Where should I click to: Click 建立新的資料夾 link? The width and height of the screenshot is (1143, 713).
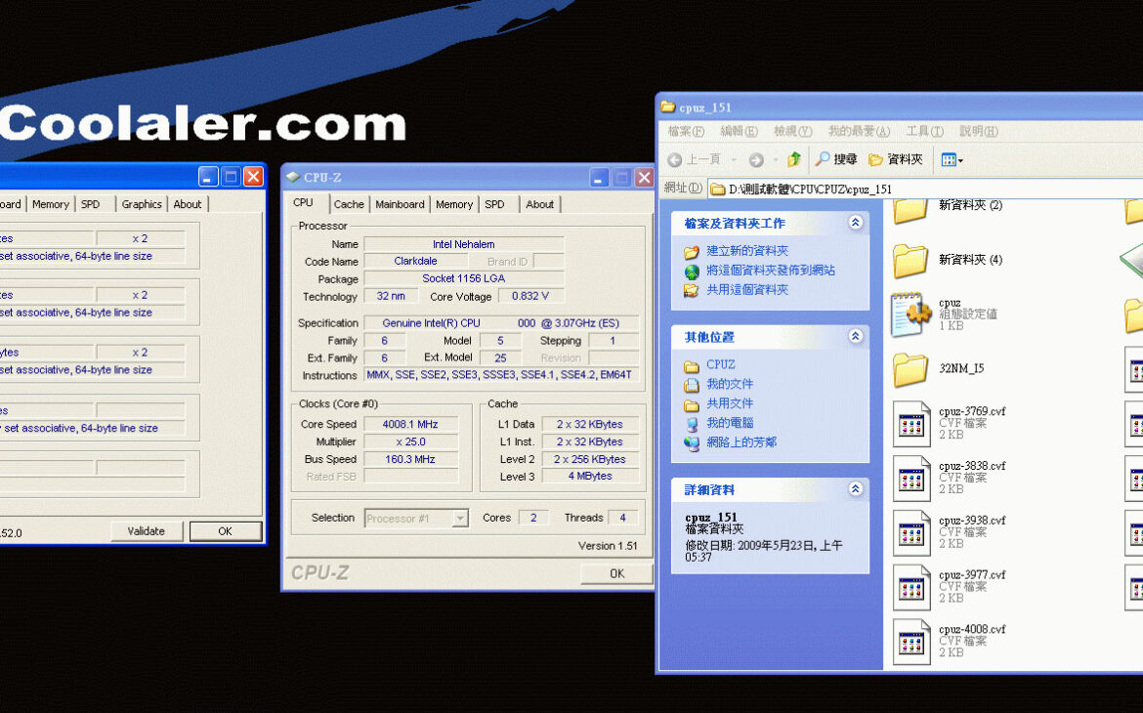coord(746,251)
